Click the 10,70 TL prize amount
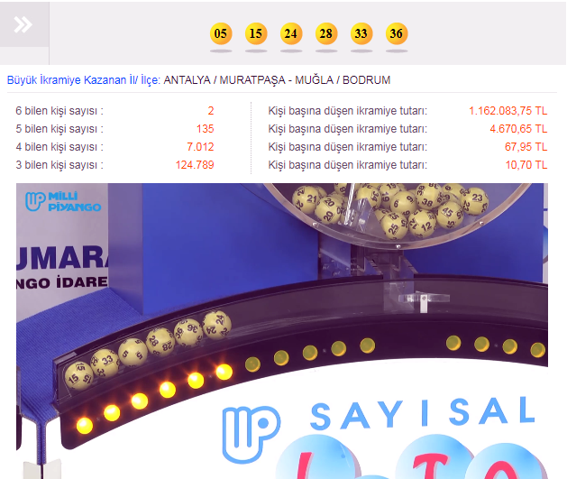This screenshot has width=567, height=479. point(526,165)
